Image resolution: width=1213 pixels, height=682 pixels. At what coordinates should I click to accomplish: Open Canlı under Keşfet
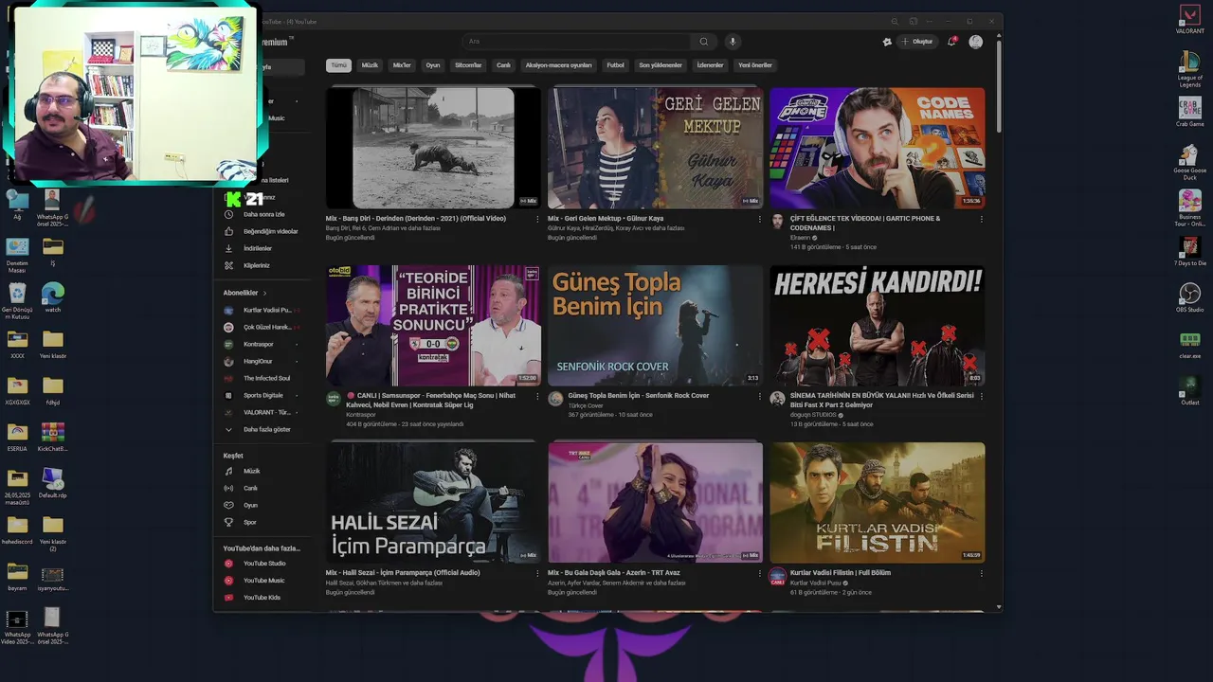pyautogui.click(x=263, y=488)
